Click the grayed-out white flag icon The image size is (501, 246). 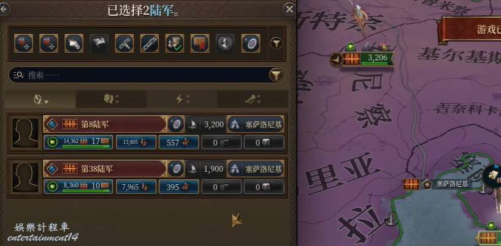pos(99,43)
